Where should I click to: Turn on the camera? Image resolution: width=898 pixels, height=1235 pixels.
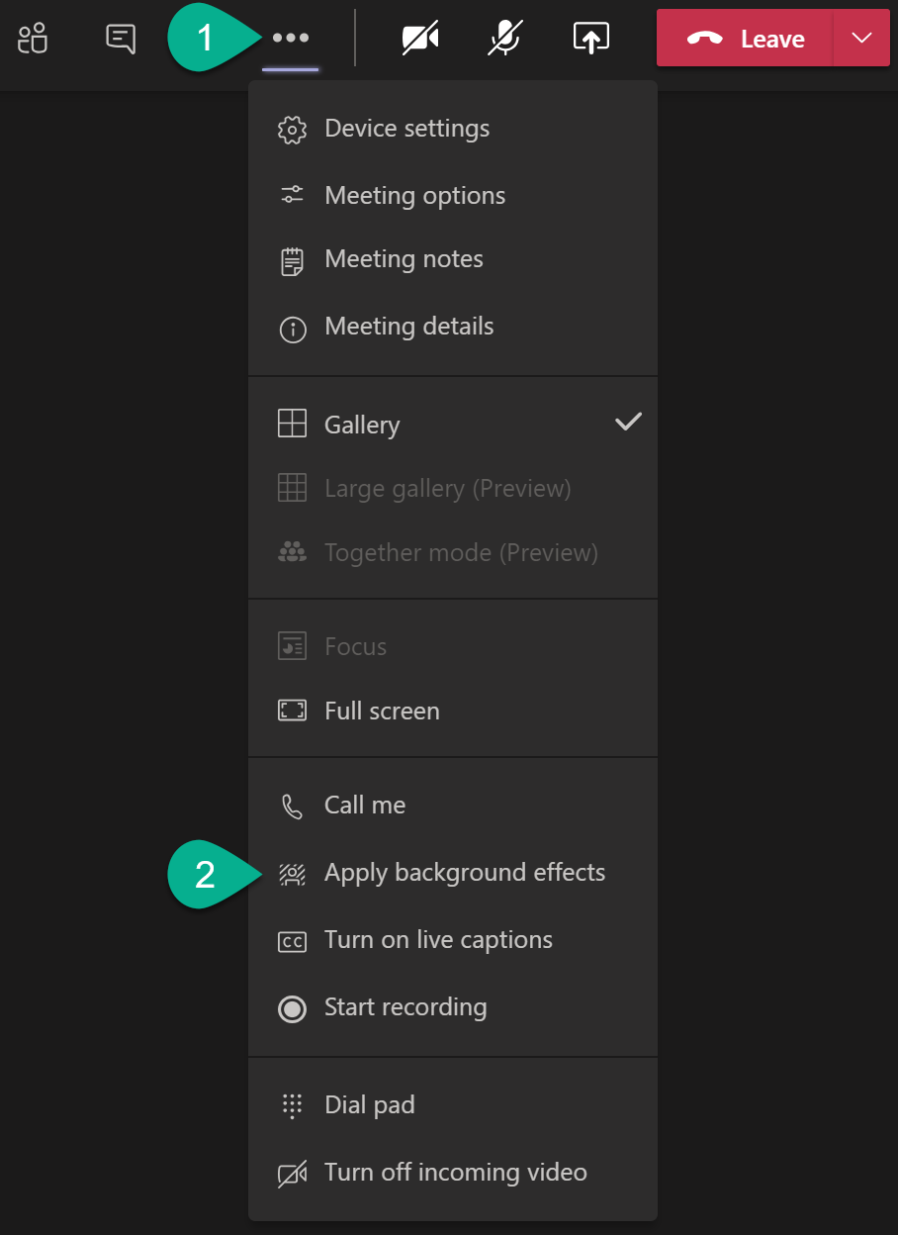[419, 39]
